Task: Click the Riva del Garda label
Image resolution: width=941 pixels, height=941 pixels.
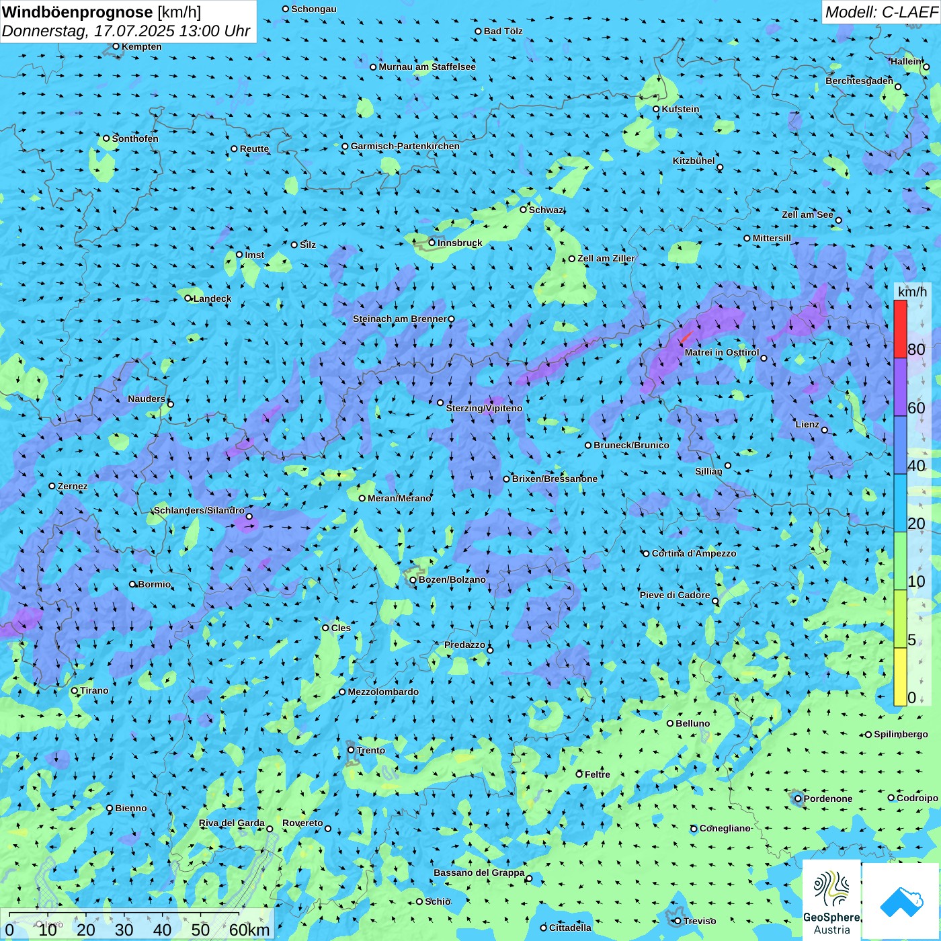Action: tap(232, 823)
